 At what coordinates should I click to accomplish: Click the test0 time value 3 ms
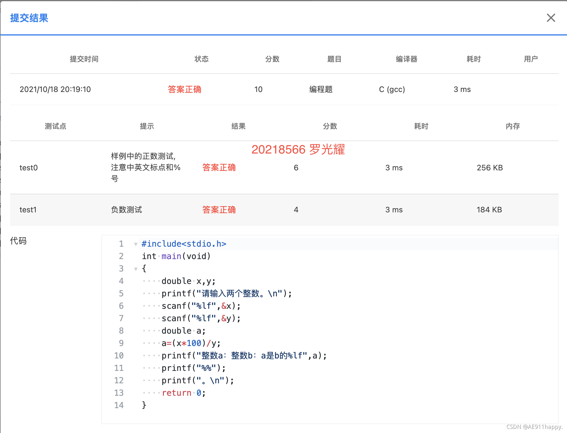[x=394, y=168]
